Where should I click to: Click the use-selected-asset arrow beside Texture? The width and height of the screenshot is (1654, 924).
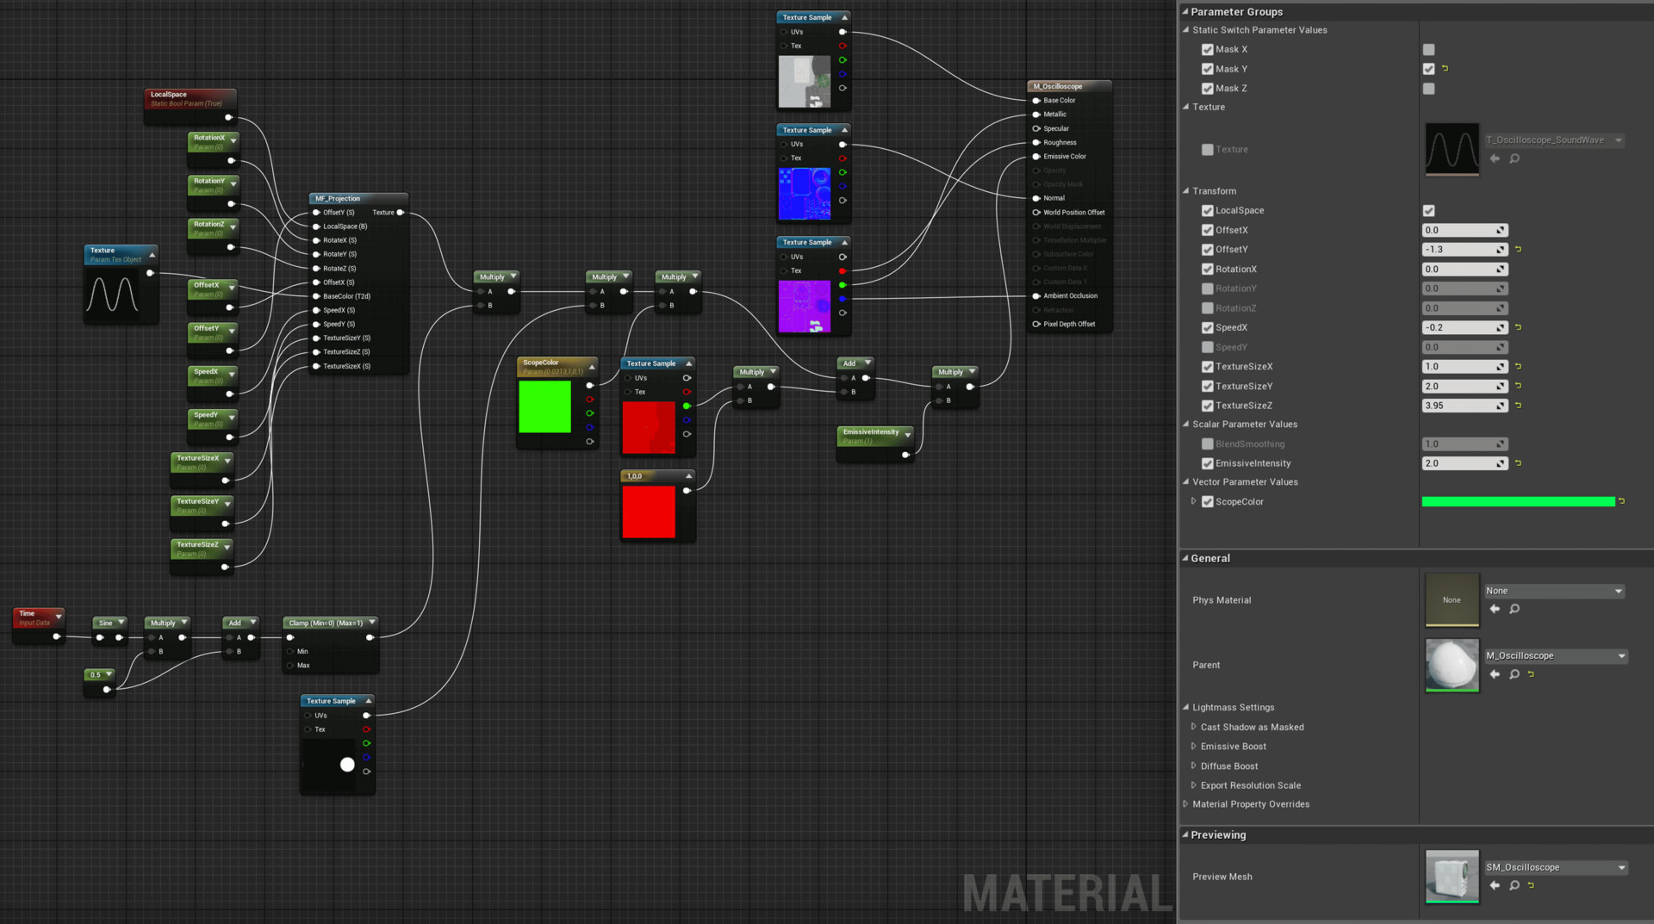pyautogui.click(x=1495, y=158)
